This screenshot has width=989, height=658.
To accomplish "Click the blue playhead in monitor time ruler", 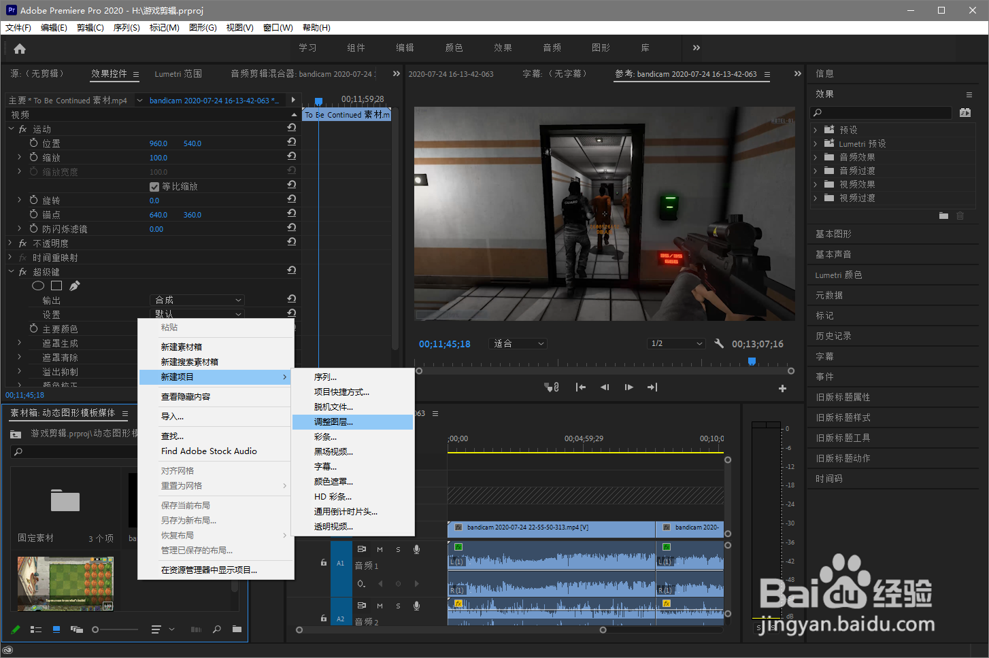I will click(x=752, y=361).
